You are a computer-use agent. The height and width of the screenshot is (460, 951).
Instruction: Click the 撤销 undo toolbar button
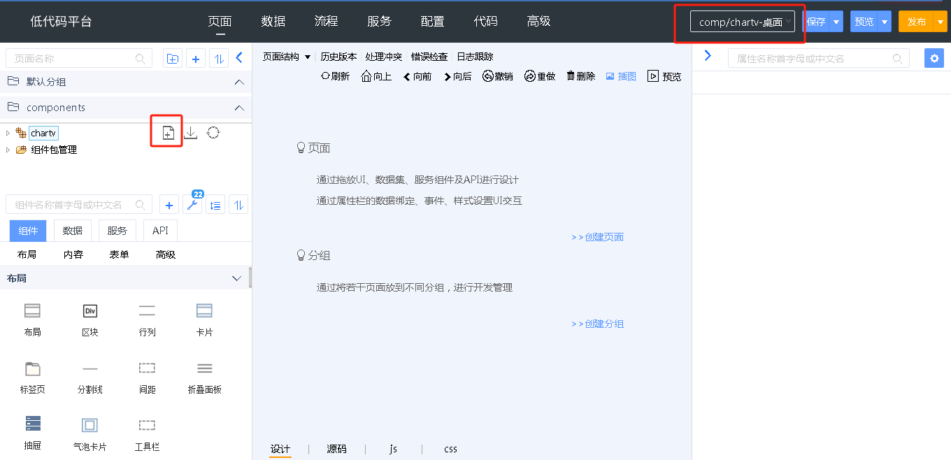pyautogui.click(x=497, y=76)
